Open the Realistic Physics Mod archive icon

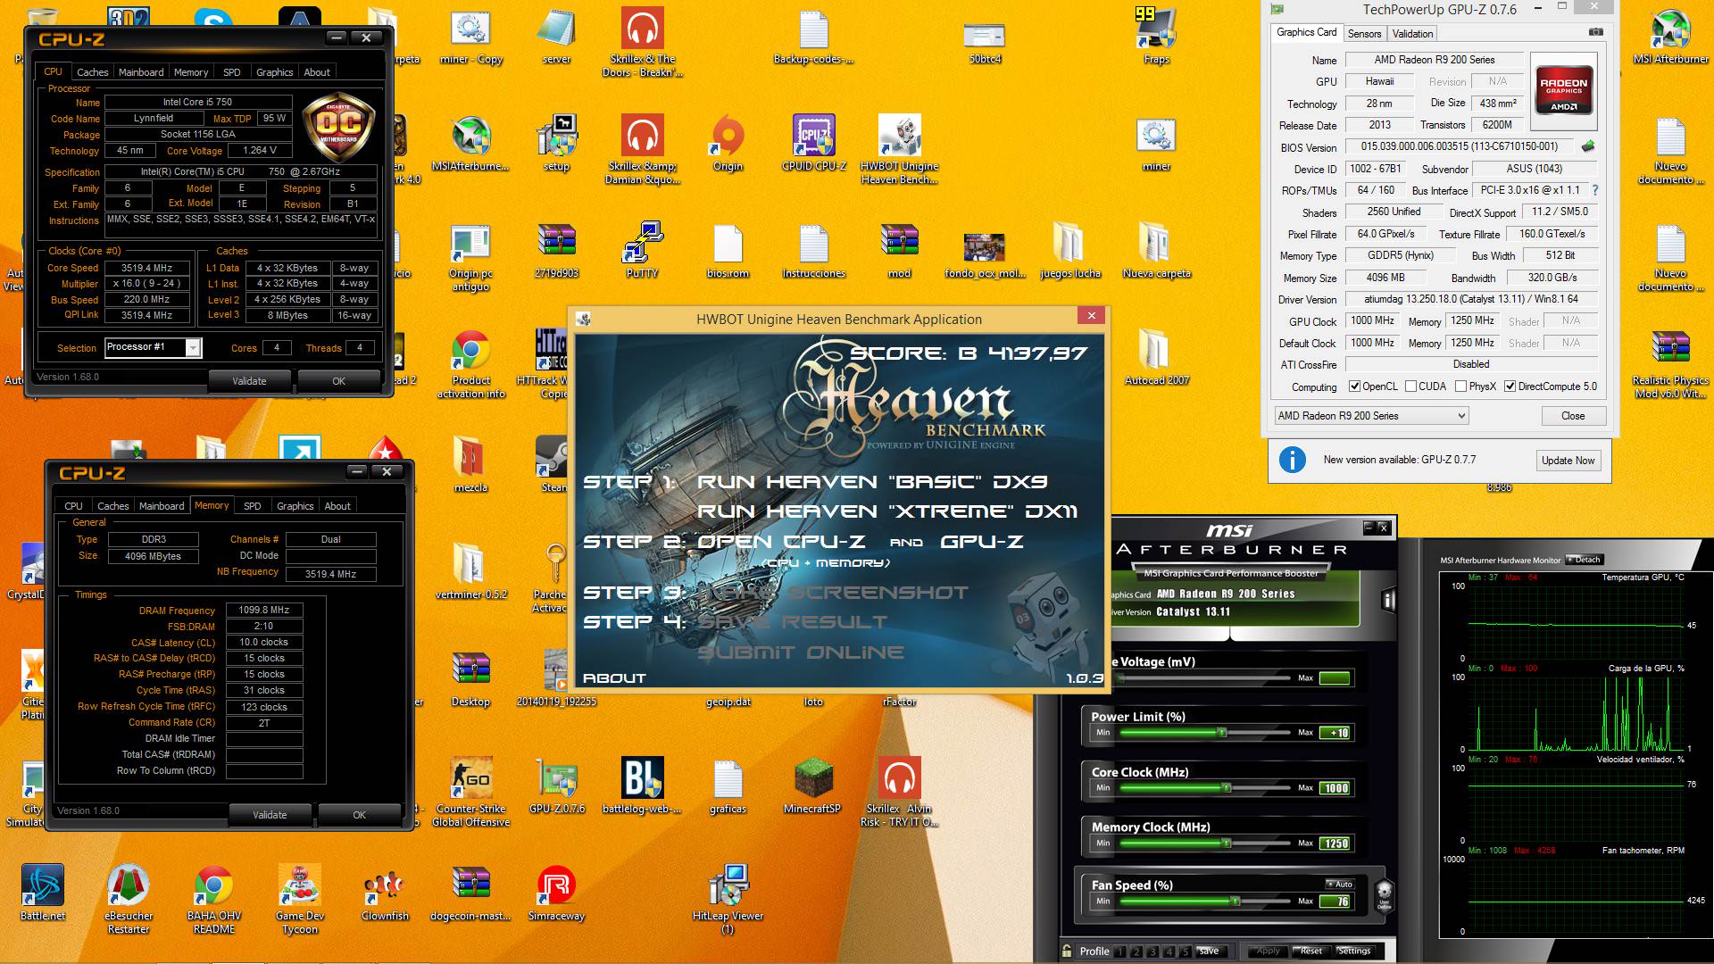1670,364
